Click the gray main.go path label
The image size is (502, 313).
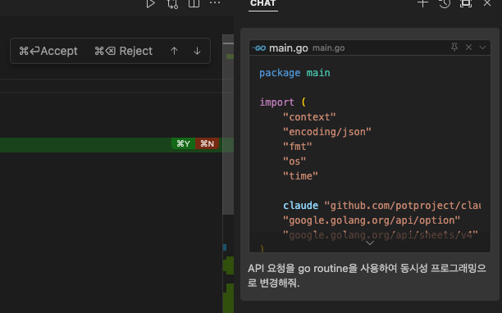tap(328, 48)
